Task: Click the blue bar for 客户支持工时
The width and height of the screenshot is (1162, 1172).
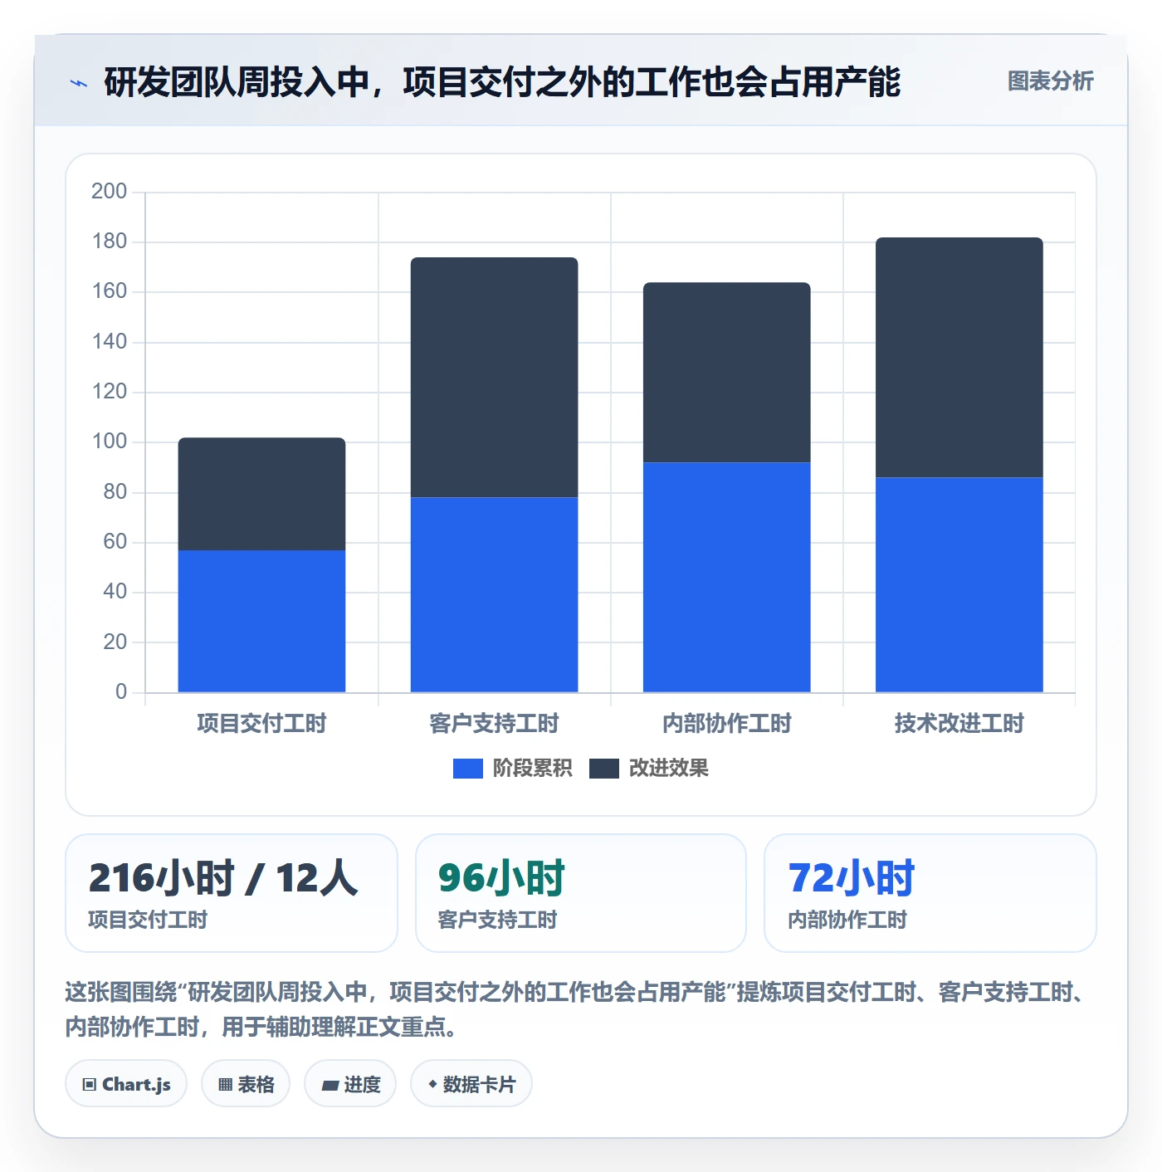Action: pyautogui.click(x=494, y=594)
